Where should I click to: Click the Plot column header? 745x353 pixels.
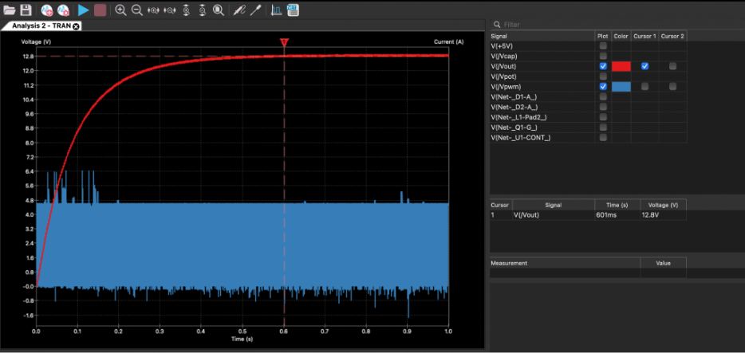[x=602, y=36]
